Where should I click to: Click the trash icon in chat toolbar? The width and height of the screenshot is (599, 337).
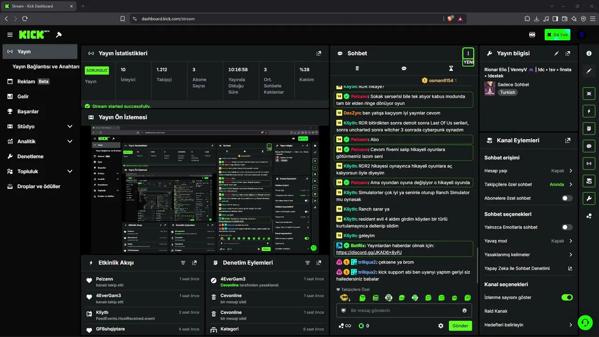pos(357,68)
